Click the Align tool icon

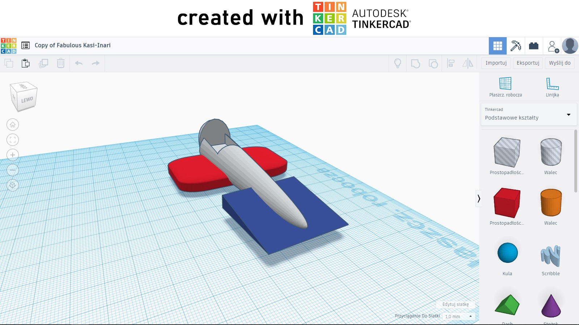click(451, 64)
